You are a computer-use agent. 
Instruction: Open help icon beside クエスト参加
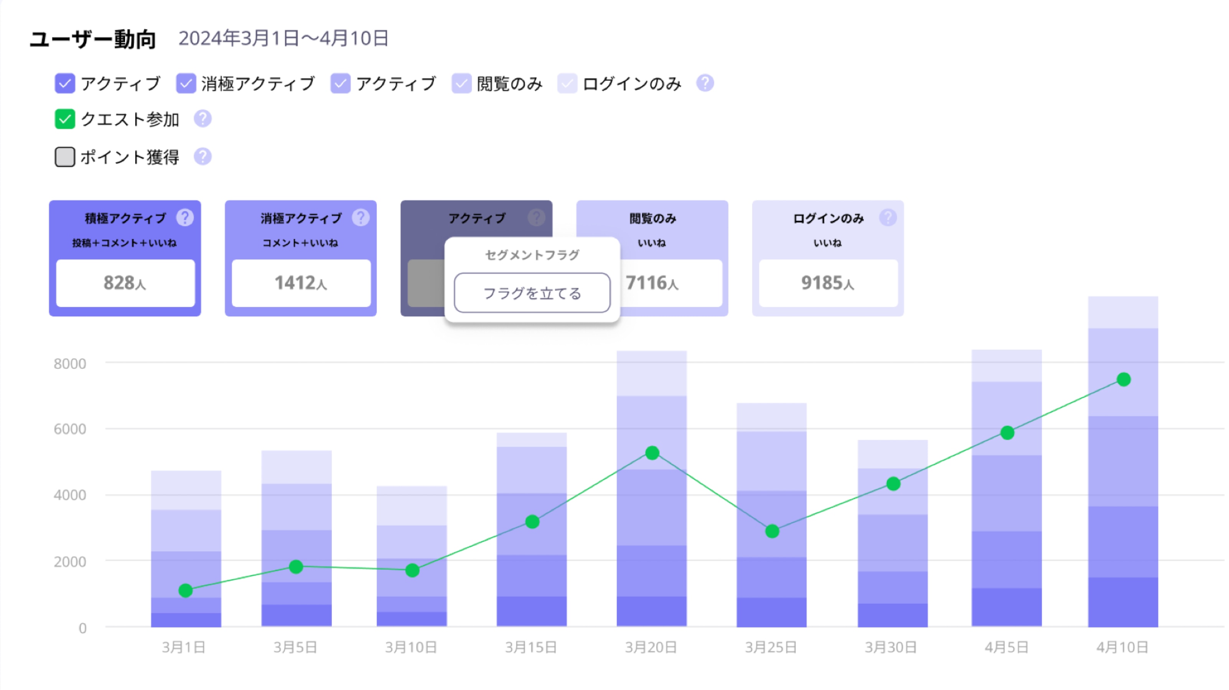[203, 119]
